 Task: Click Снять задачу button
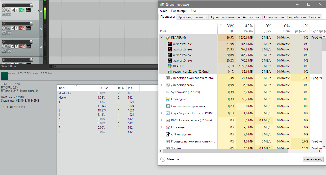313,159
